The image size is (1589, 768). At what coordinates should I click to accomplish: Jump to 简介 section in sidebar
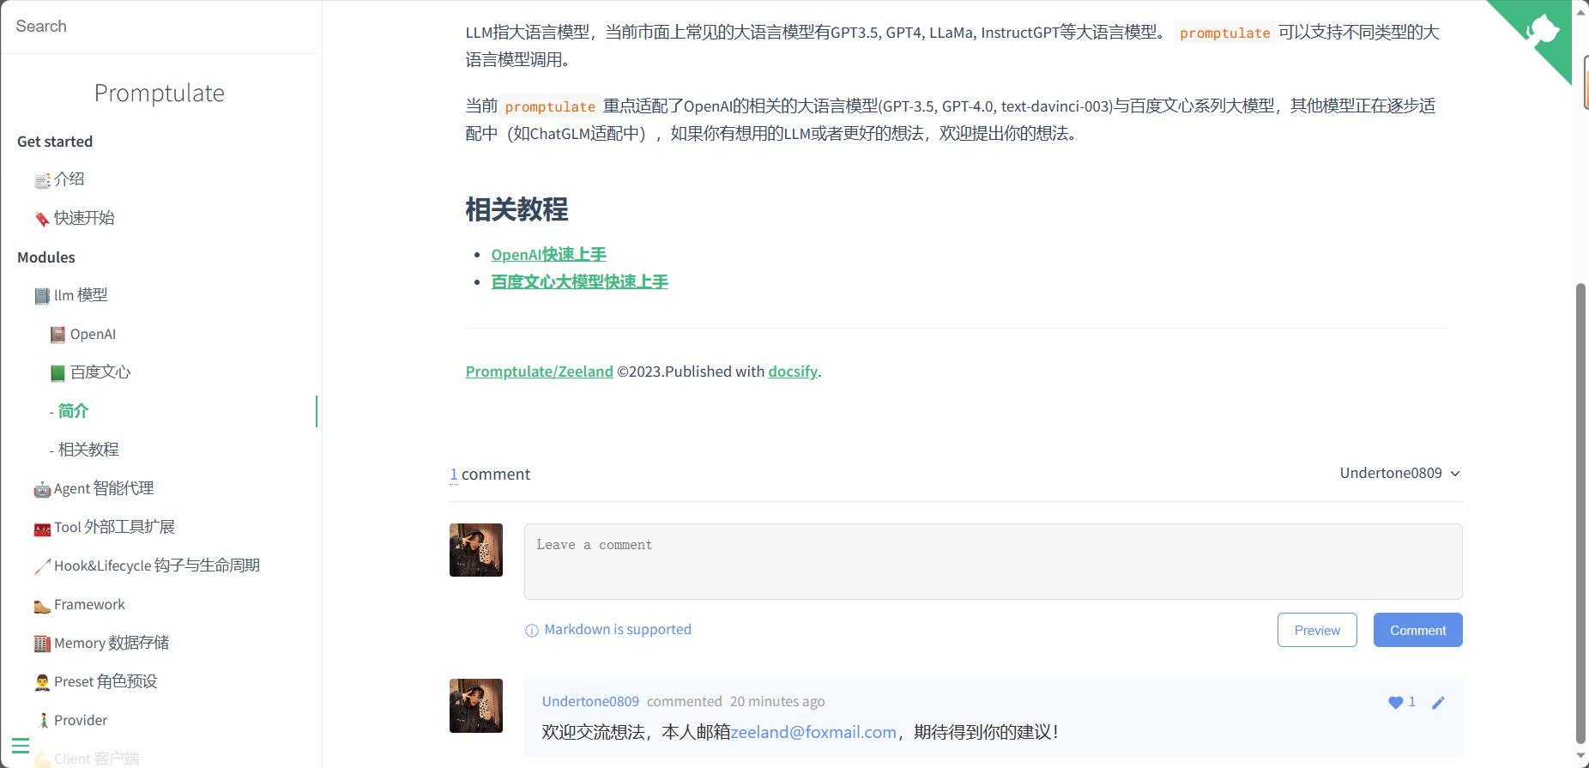(73, 411)
